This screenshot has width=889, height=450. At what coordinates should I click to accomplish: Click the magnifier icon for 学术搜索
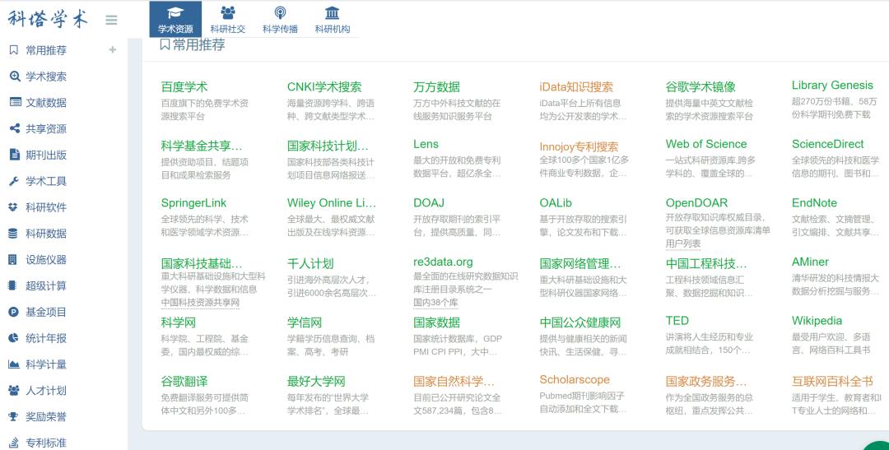pos(15,77)
